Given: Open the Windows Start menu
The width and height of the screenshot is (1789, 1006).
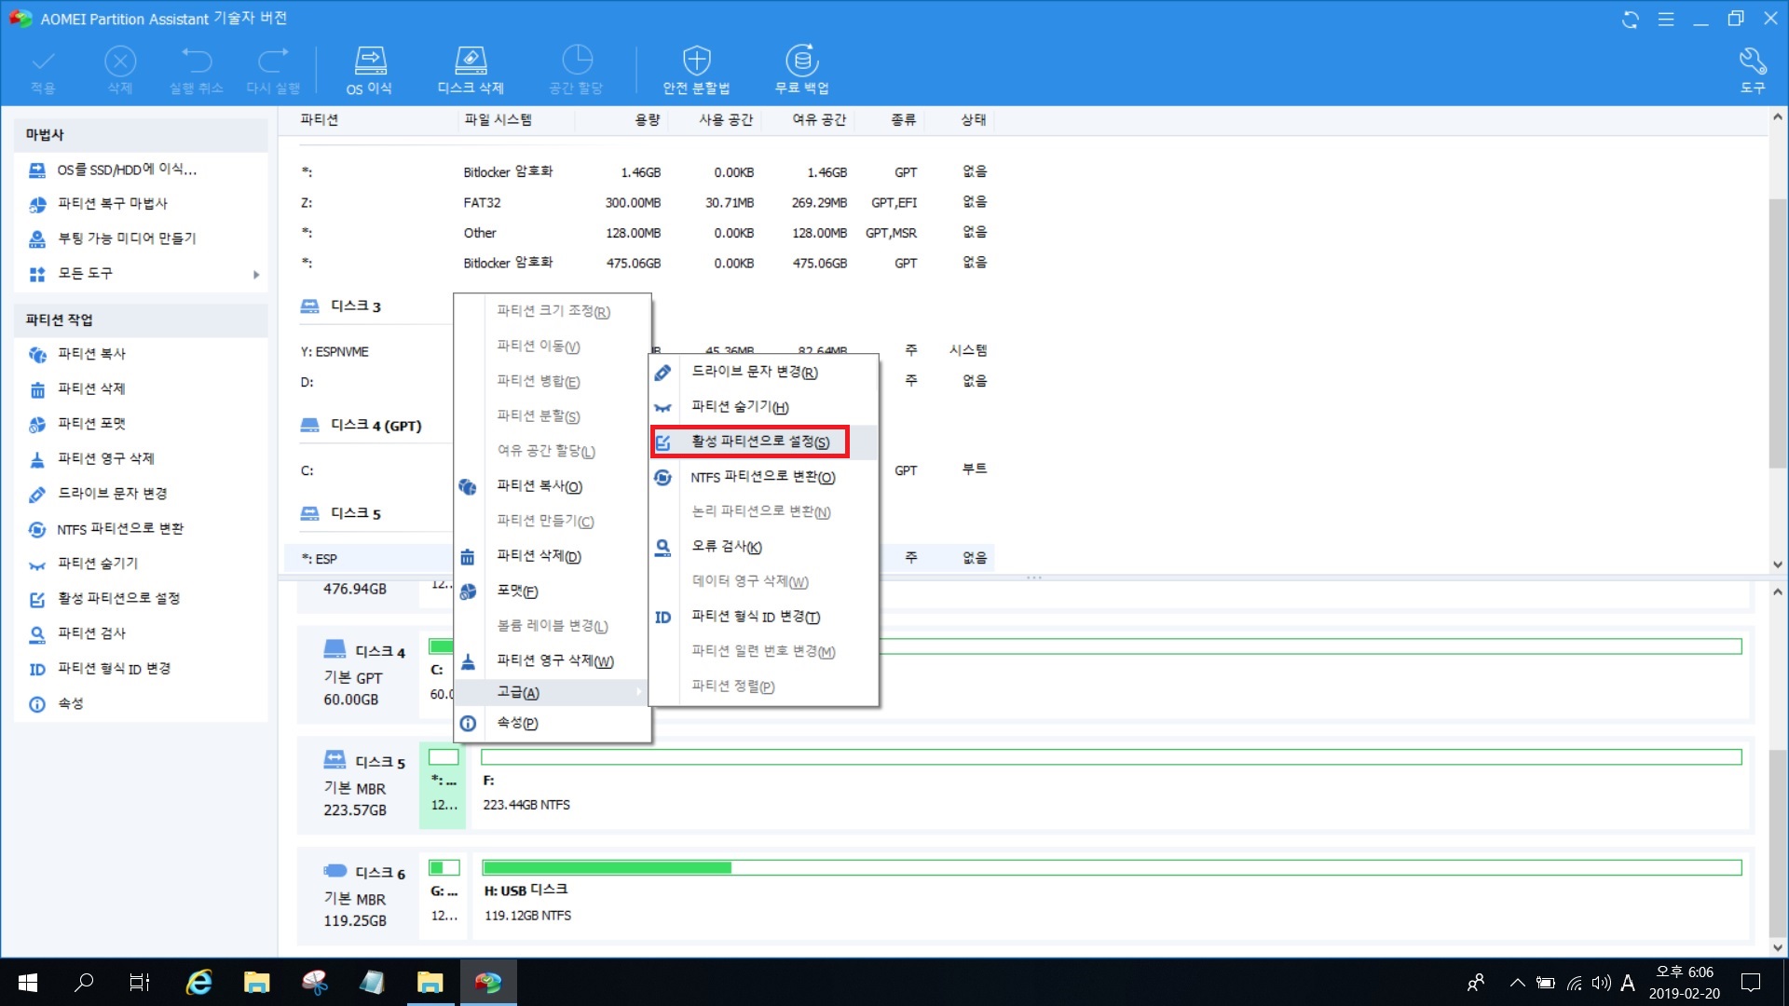Looking at the screenshot, I should 28,983.
